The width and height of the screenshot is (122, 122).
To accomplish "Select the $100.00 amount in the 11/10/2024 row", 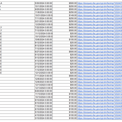I will click(x=65, y=94).
